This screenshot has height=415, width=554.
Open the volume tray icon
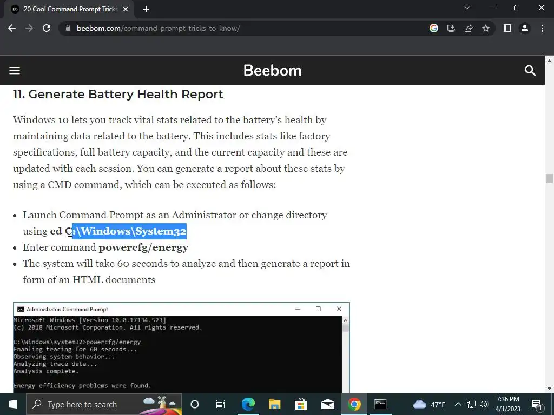click(484, 404)
